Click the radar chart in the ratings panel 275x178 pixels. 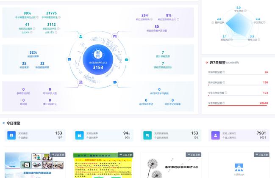(x=238, y=25)
